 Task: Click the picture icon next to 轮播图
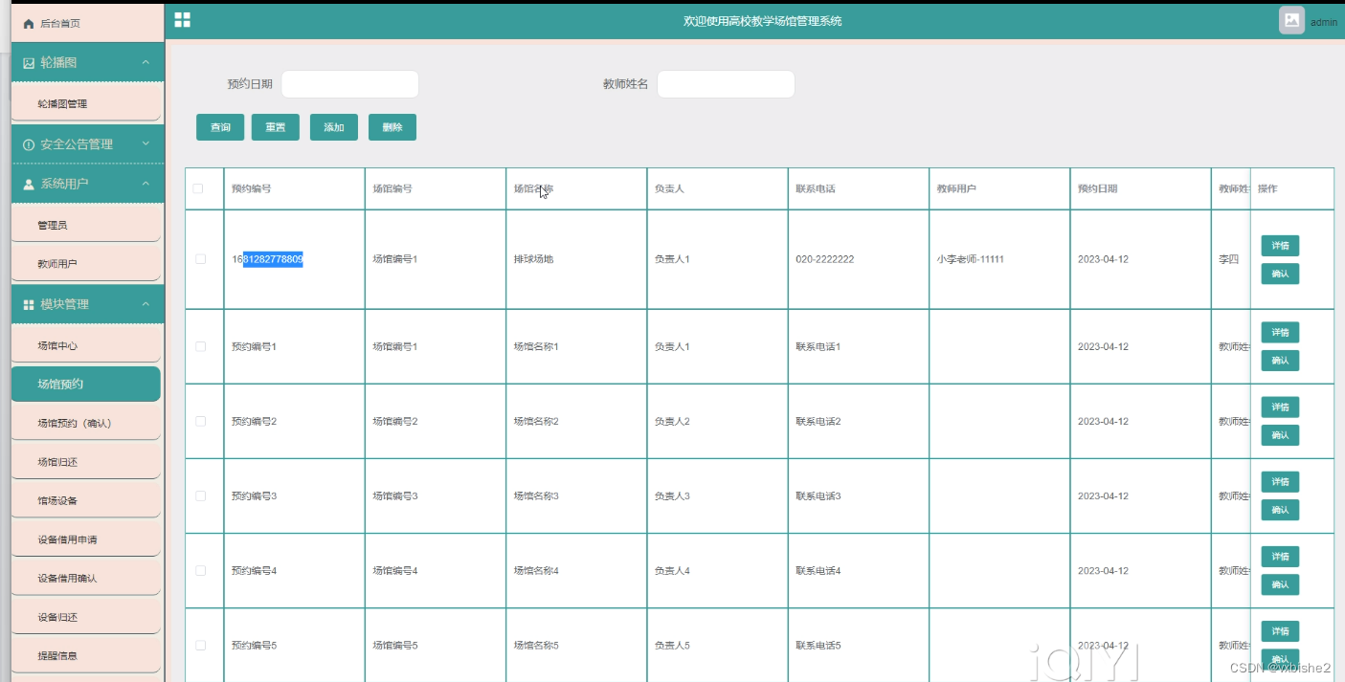tap(29, 62)
